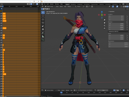Toggle show overlays button in viewport header
129x97 pixels.
tap(117, 6)
